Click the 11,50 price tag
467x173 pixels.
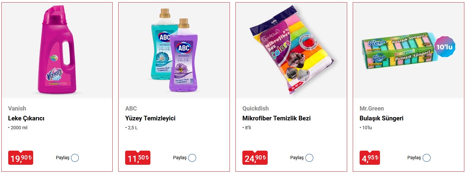click(138, 158)
